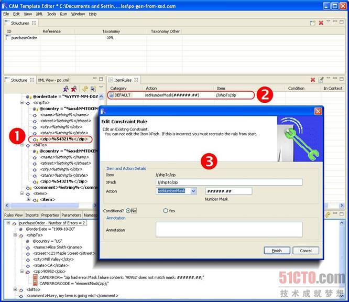349x302 pixels.
Task: Select zip %54321% under shipTo in Structure tree
Action: [63, 139]
